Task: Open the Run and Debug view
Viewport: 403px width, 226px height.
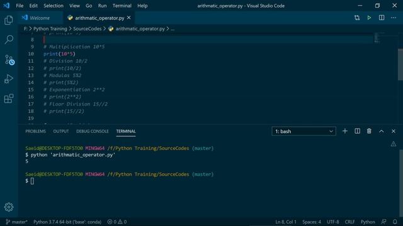Action: [x=8, y=79]
